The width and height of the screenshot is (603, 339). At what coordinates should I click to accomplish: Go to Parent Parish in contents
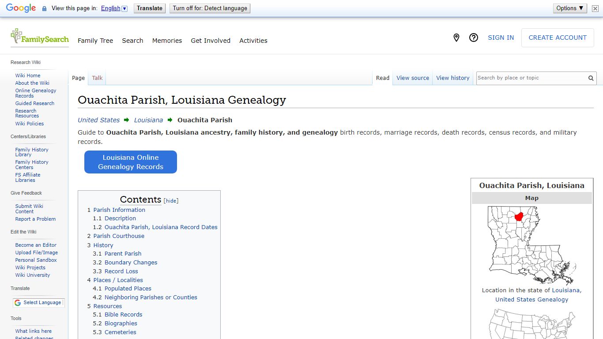(123, 254)
